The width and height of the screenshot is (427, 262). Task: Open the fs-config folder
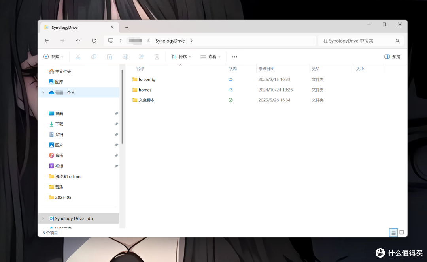[x=147, y=79]
